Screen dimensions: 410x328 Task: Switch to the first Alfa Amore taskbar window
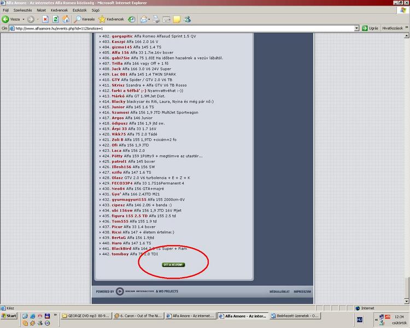191,316
